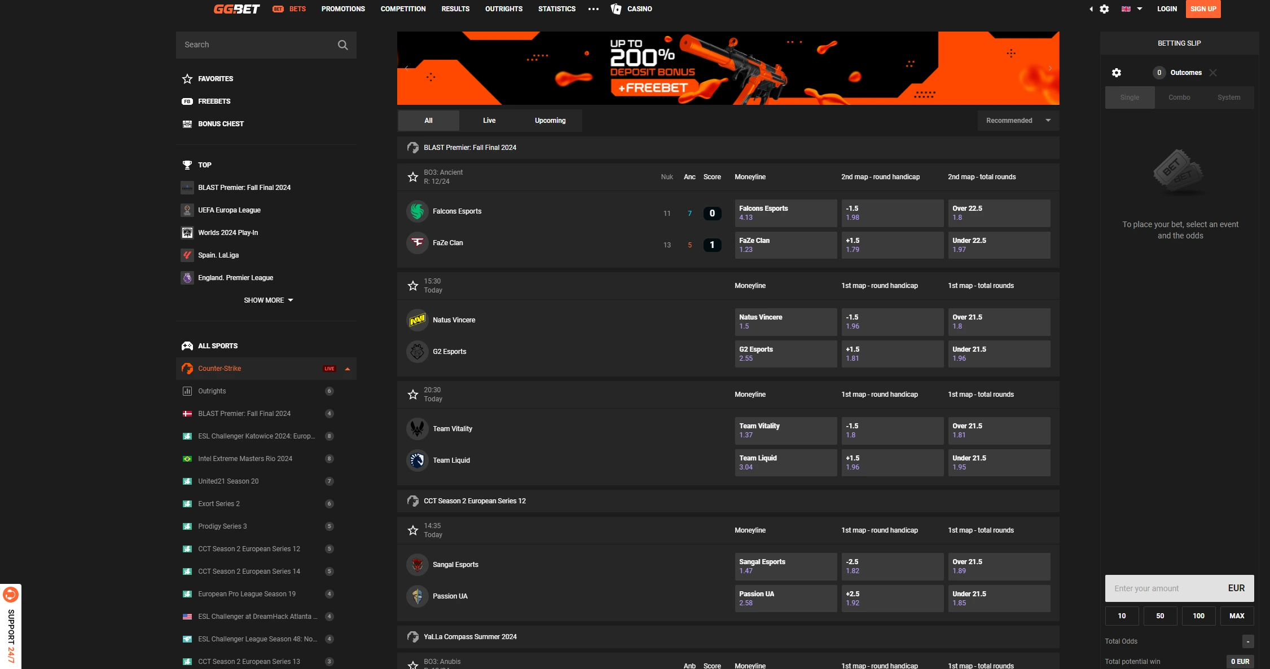Click the Bonus Chest icon
Viewport: 1270px width, 669px height.
point(187,124)
